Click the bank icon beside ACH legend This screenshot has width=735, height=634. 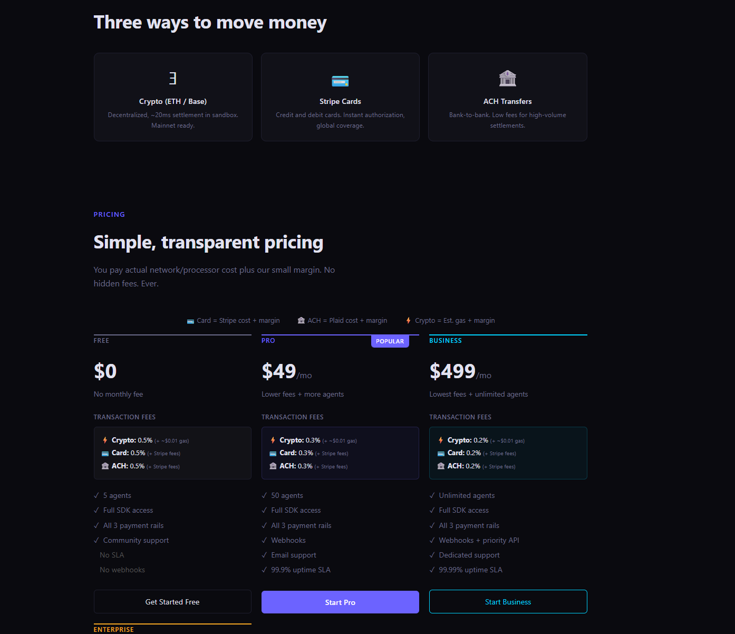pos(301,320)
